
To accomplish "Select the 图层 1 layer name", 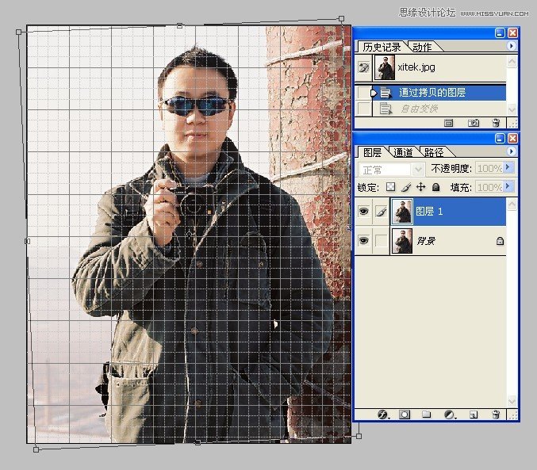I will point(429,212).
